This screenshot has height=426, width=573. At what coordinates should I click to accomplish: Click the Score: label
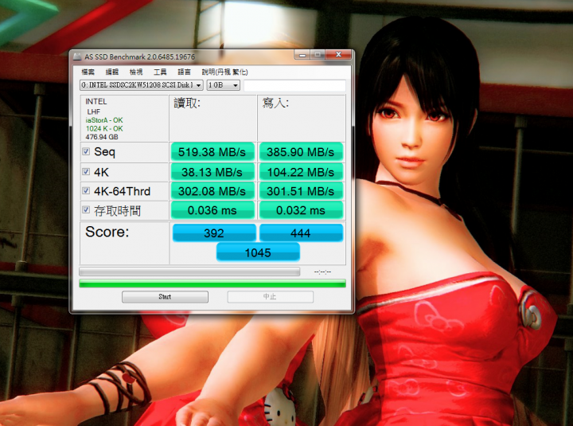tap(107, 232)
